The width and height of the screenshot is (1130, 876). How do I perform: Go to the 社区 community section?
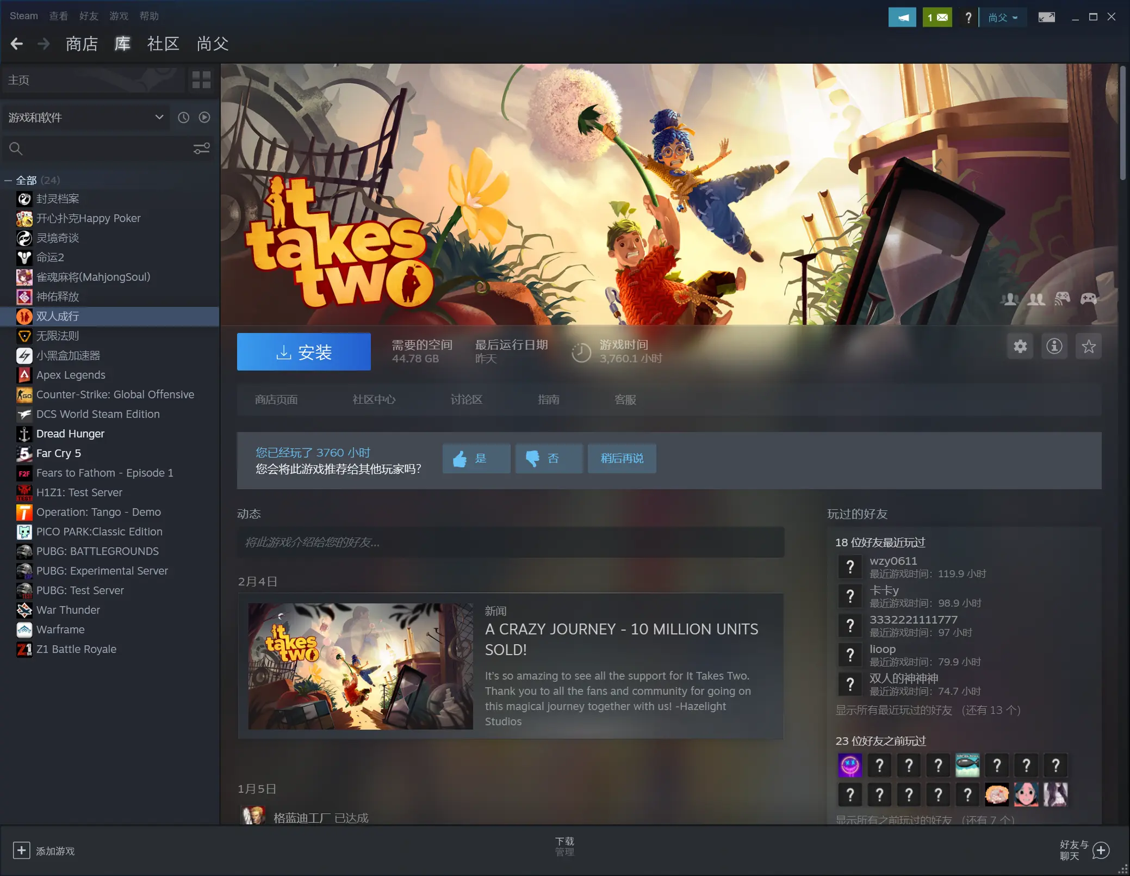[x=163, y=44]
